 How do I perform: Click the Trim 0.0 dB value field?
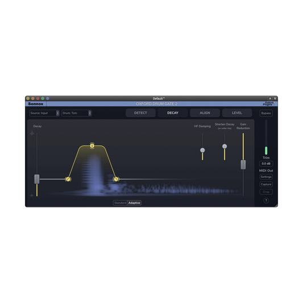point(266,164)
